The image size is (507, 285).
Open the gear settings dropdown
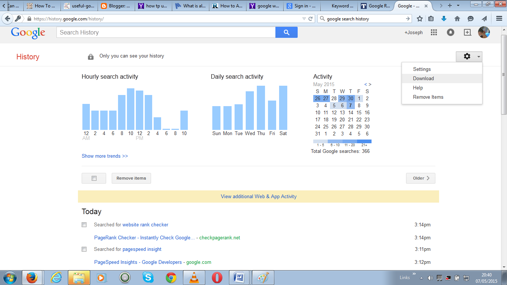click(x=469, y=56)
